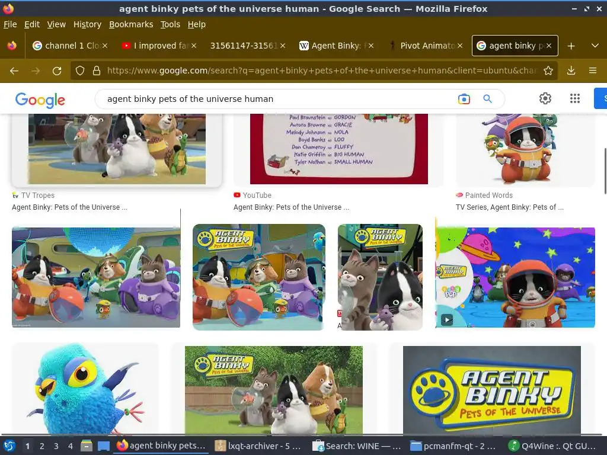The height and width of the screenshot is (455, 607).
Task: Open the Firefox downloads panel
Action: [x=571, y=71]
